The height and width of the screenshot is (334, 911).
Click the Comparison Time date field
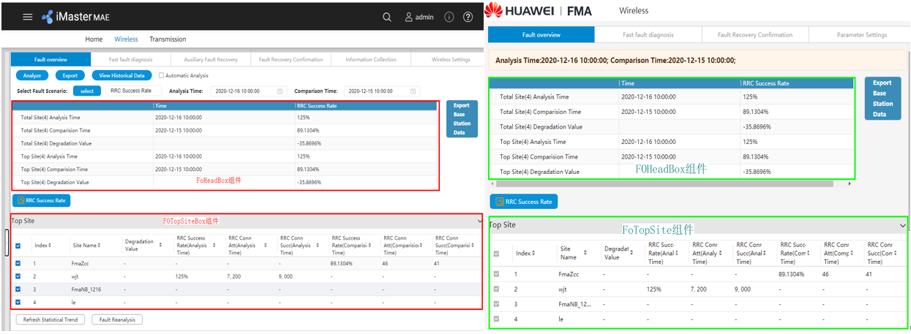(x=382, y=91)
